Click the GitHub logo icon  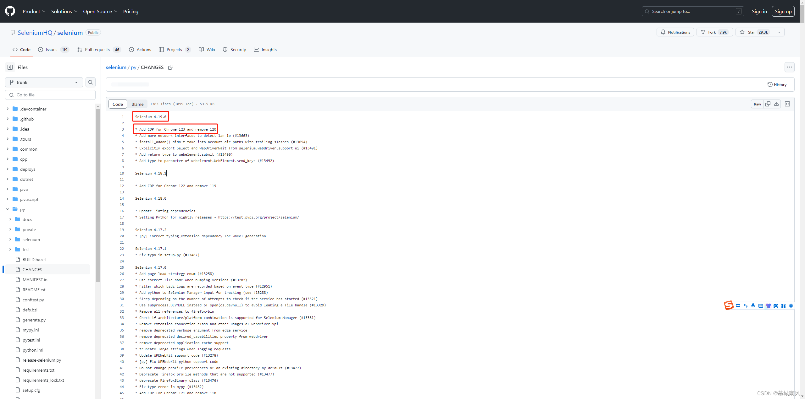point(10,11)
